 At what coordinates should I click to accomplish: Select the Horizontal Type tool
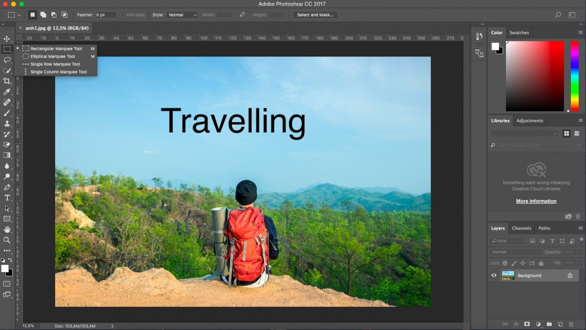pos(7,197)
